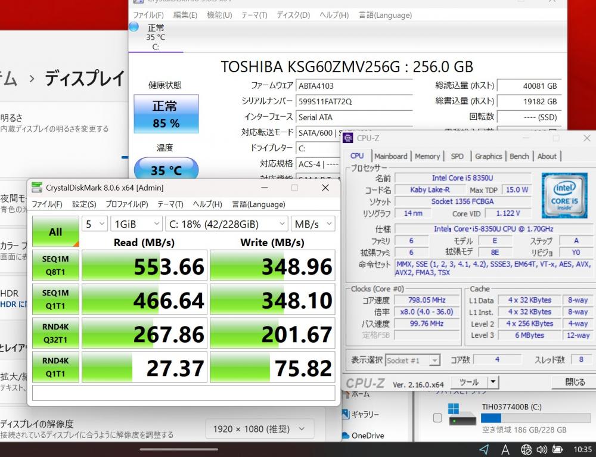
Task: Click the green All benchmark button
Action: (55, 232)
